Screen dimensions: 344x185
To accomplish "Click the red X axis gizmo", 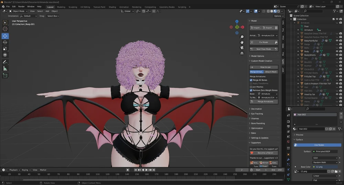I will pos(243,27).
